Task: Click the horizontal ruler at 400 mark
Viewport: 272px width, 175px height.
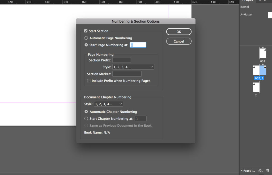Action: click(x=158, y=2)
